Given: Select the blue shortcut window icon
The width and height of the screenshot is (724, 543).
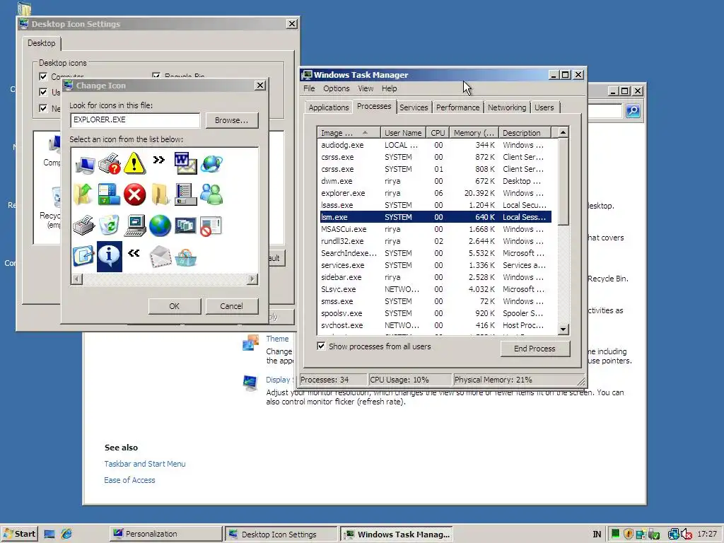Looking at the screenshot, I should click(x=83, y=256).
